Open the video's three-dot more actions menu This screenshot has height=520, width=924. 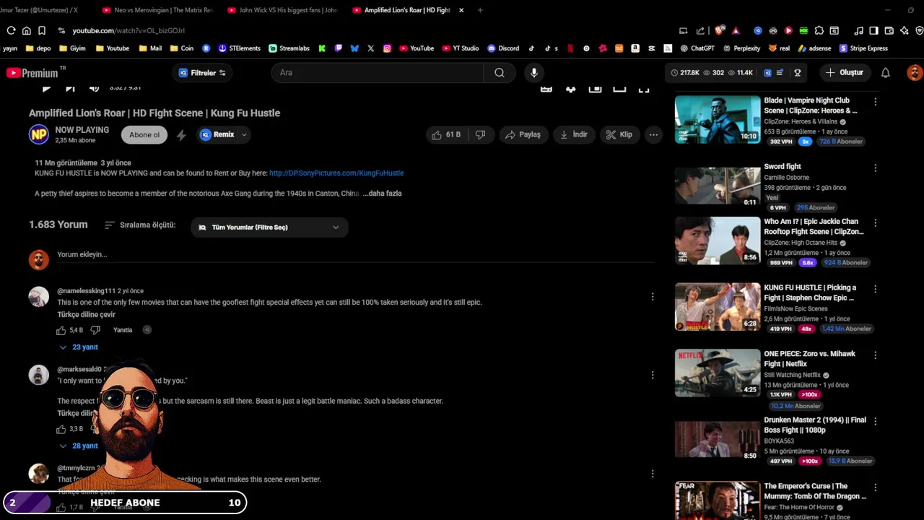coord(653,134)
